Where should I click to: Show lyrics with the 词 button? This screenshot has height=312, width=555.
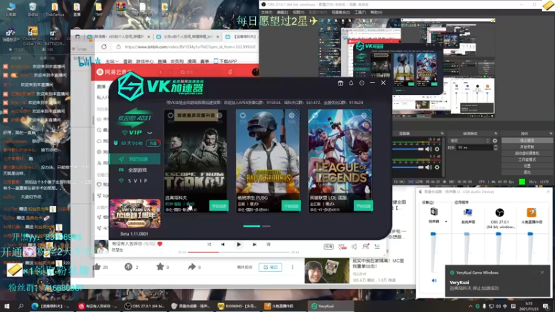click(x=268, y=245)
